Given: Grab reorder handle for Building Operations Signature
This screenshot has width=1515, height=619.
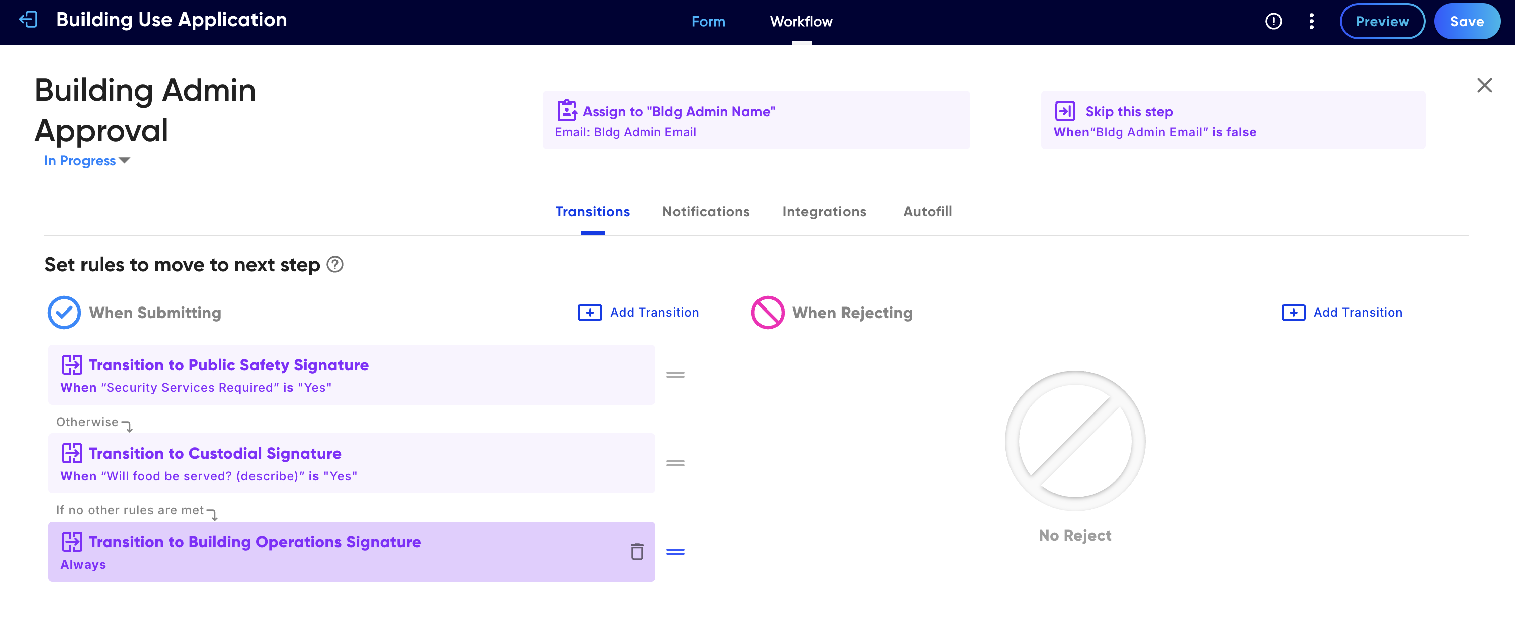Looking at the screenshot, I should (x=675, y=552).
